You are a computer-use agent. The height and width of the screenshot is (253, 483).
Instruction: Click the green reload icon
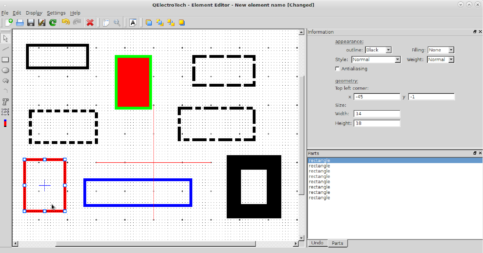(x=53, y=23)
